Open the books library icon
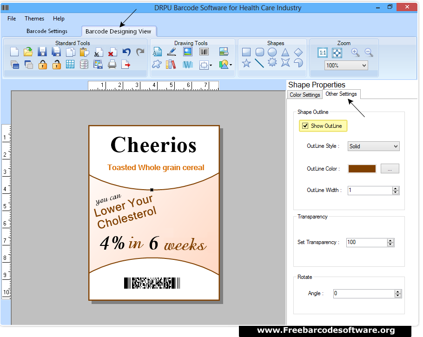 pos(171,65)
